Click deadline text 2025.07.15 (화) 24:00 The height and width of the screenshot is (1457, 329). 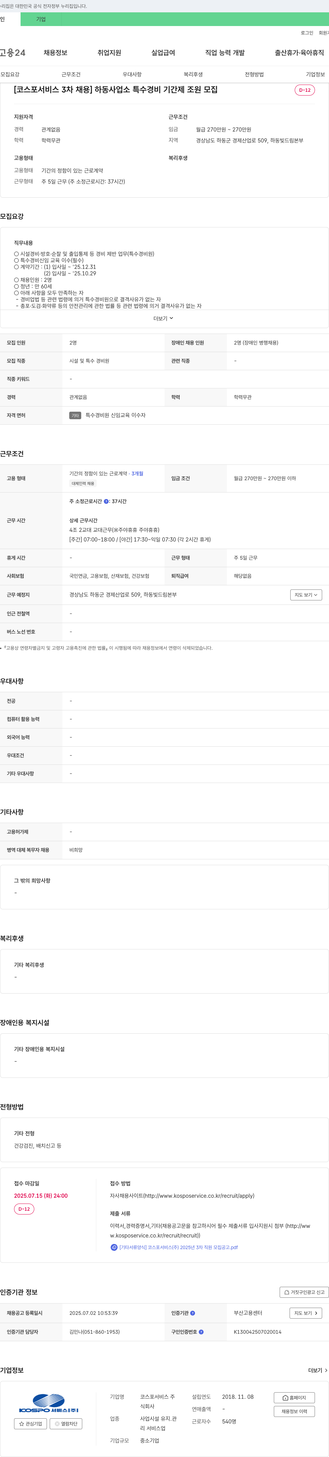click(x=41, y=1196)
